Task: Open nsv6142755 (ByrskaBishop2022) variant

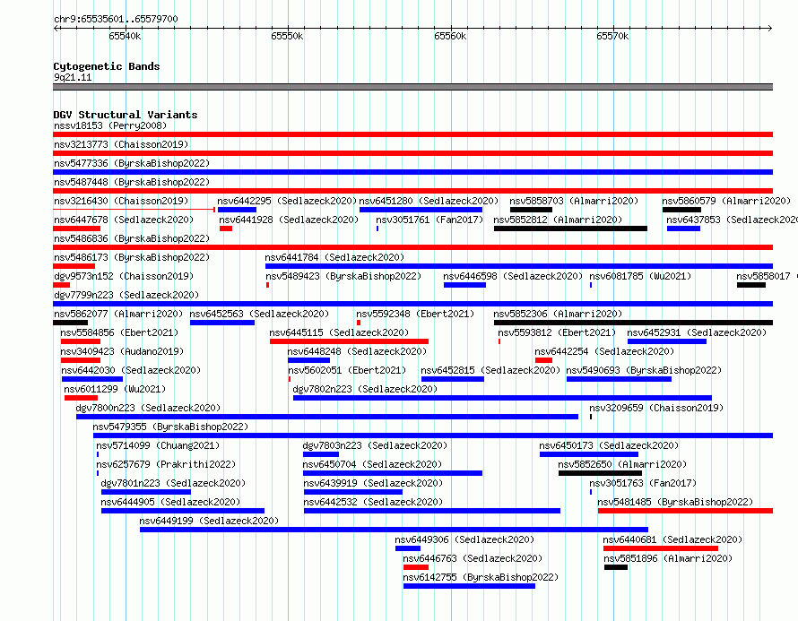Action: point(481,577)
